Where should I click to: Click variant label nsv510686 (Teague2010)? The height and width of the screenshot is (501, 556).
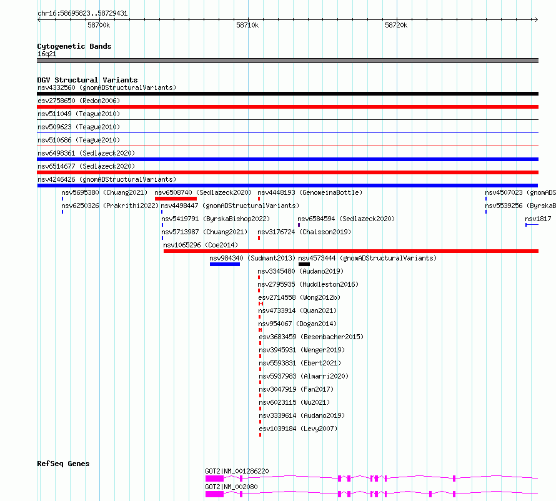click(x=79, y=140)
